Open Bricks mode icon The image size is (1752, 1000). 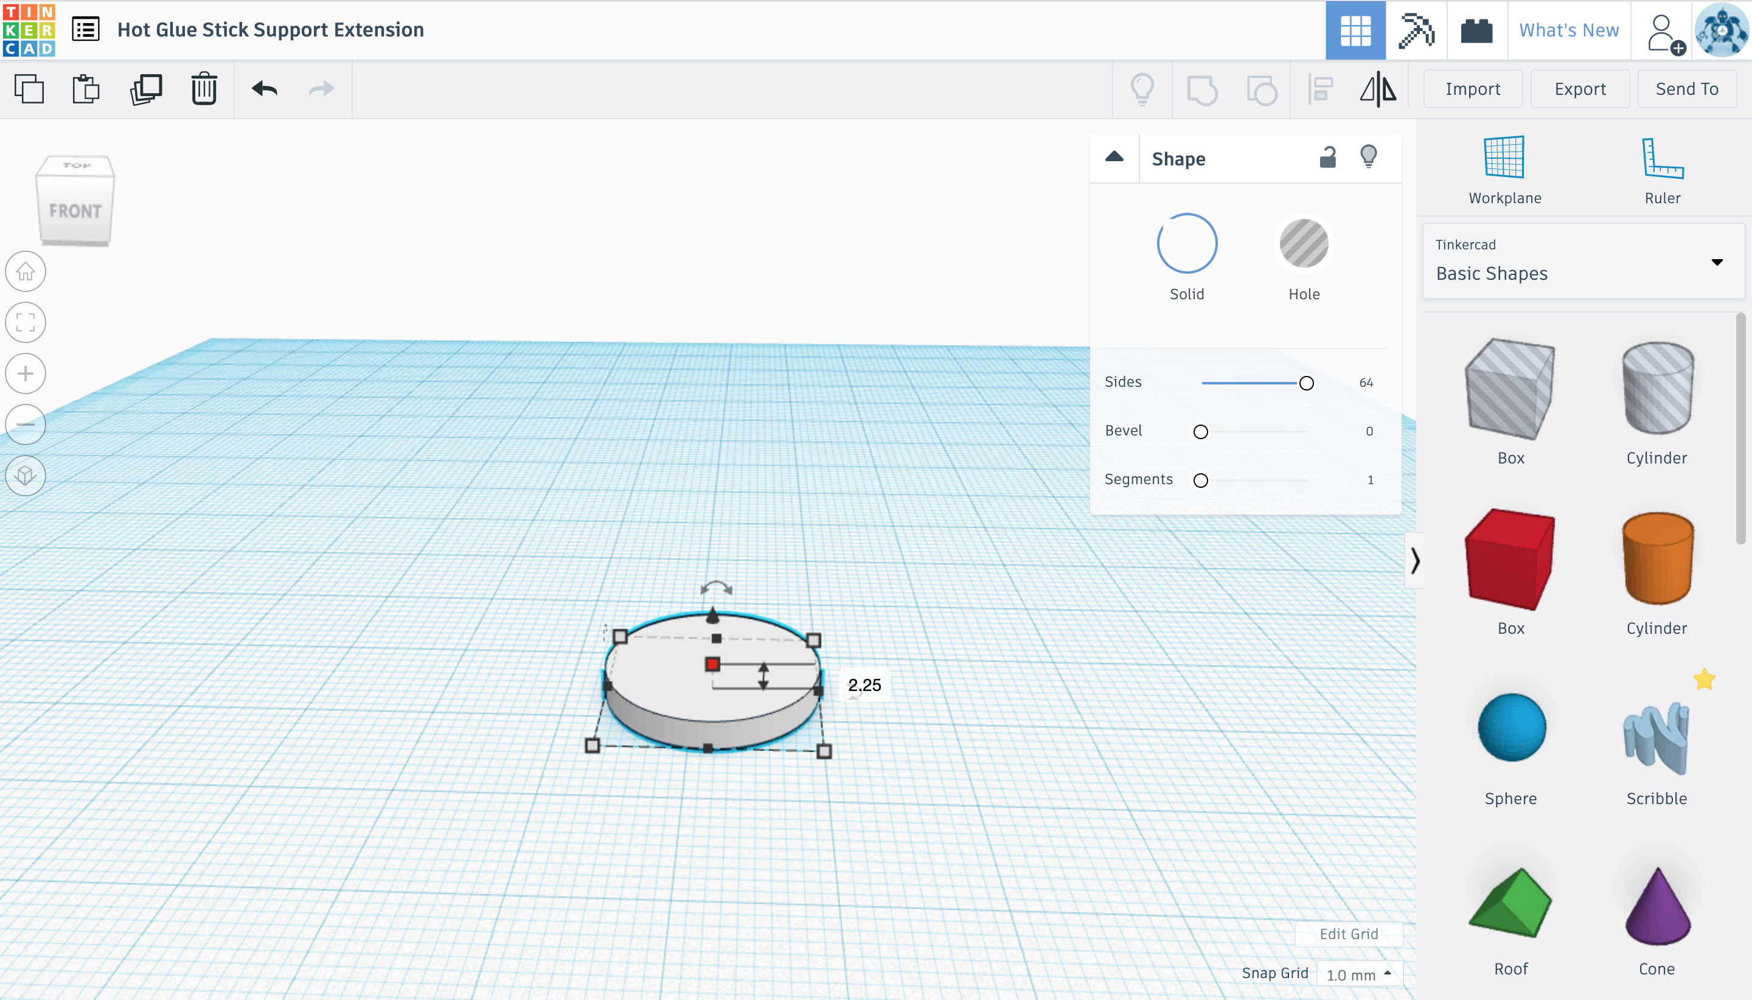[x=1476, y=30]
